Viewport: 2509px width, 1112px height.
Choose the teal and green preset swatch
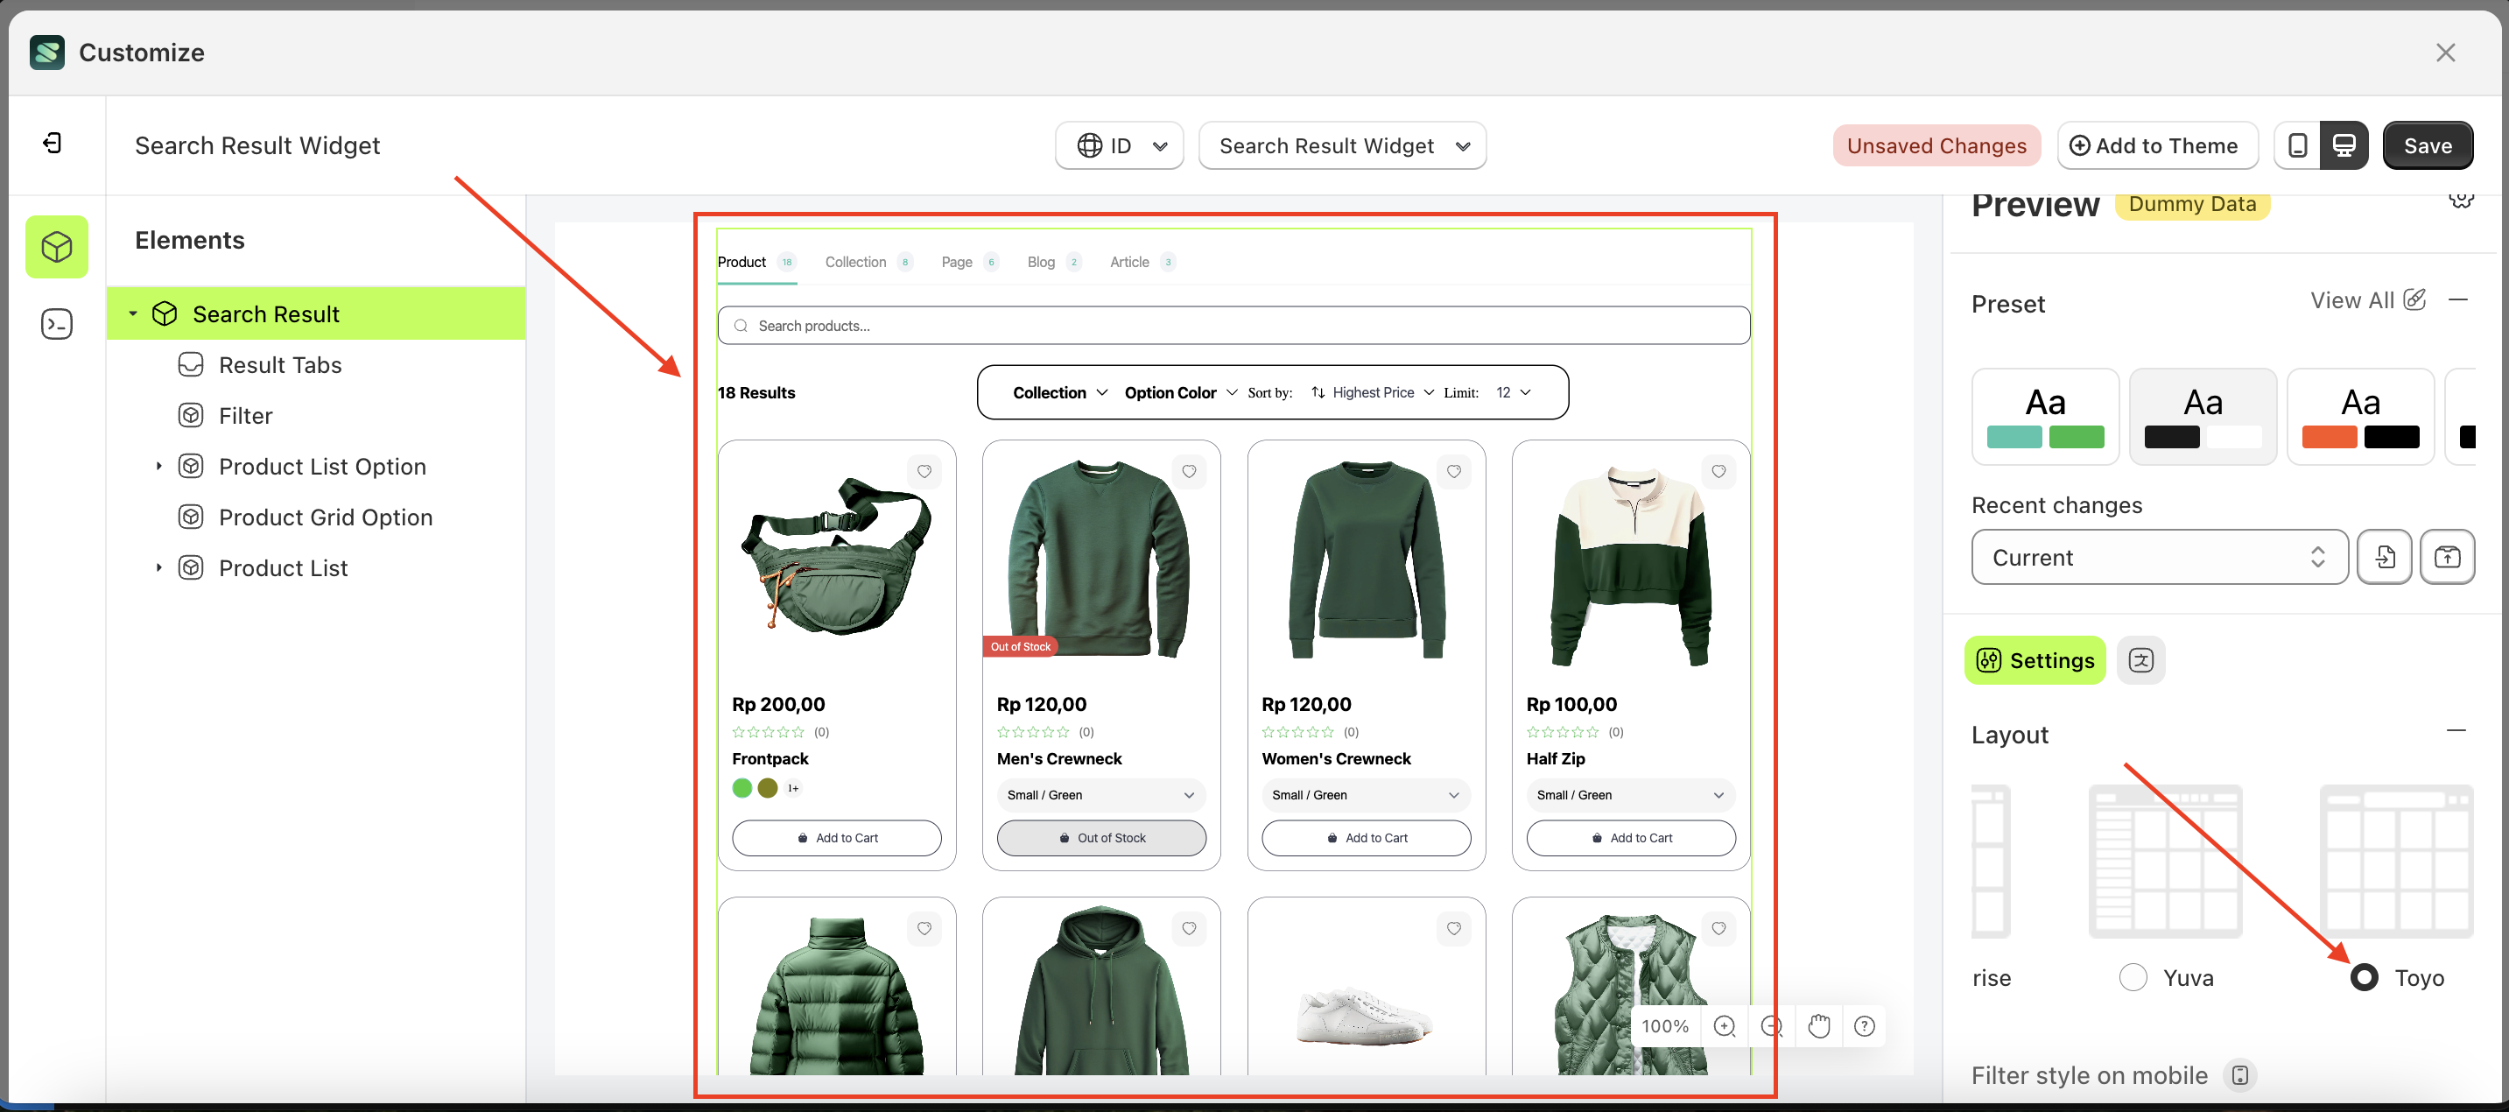point(2044,416)
